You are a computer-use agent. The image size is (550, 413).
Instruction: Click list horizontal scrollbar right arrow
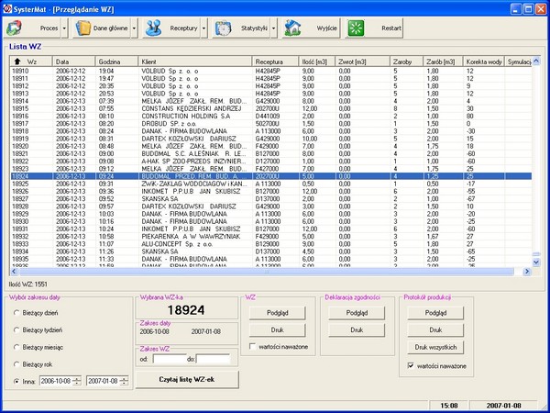click(x=527, y=271)
